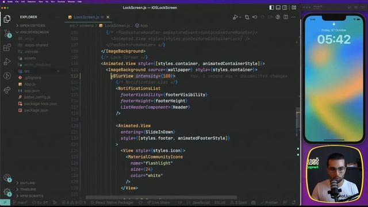Screen dimensions: 368x207
Task: Open the Run and Debug view
Action: (x=7, y=62)
